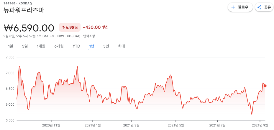Click the 2021년 5월 axis label
The width and height of the screenshot is (274, 130).
click(176, 125)
